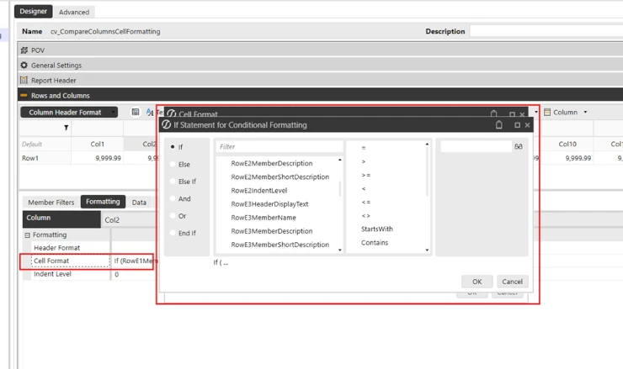
Task: Select the And radio option
Action: [173, 198]
